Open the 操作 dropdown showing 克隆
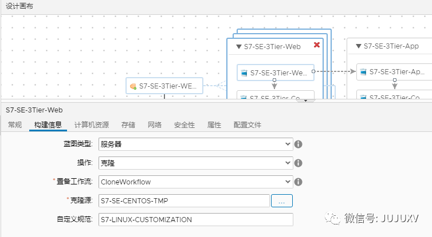The height and width of the screenshot is (237, 432). coord(195,163)
